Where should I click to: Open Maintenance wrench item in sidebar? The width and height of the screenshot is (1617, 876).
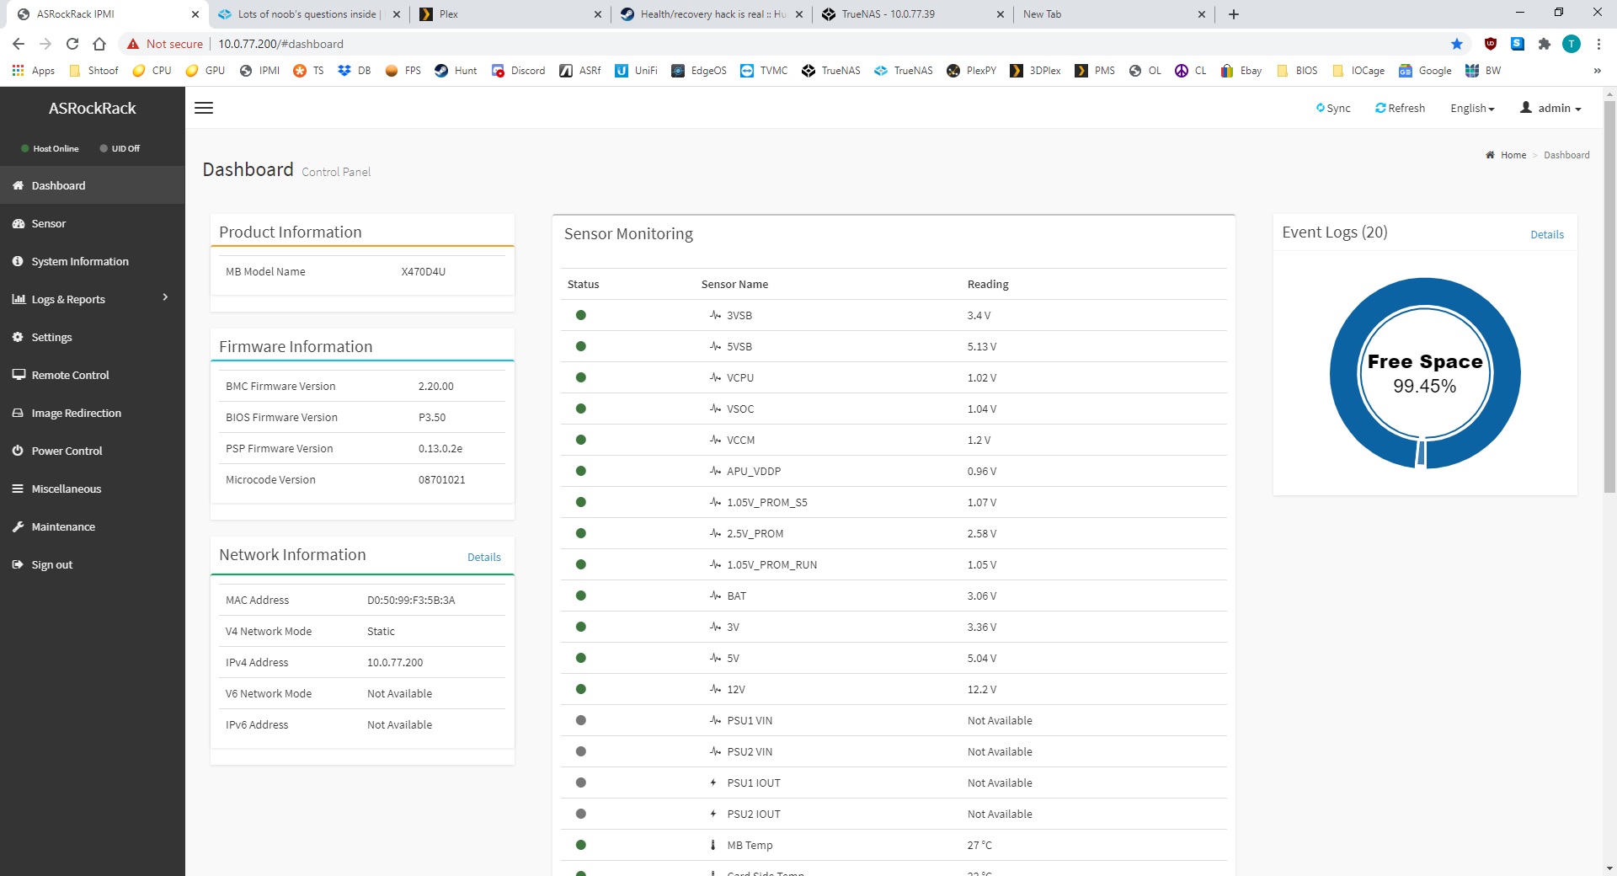point(63,526)
